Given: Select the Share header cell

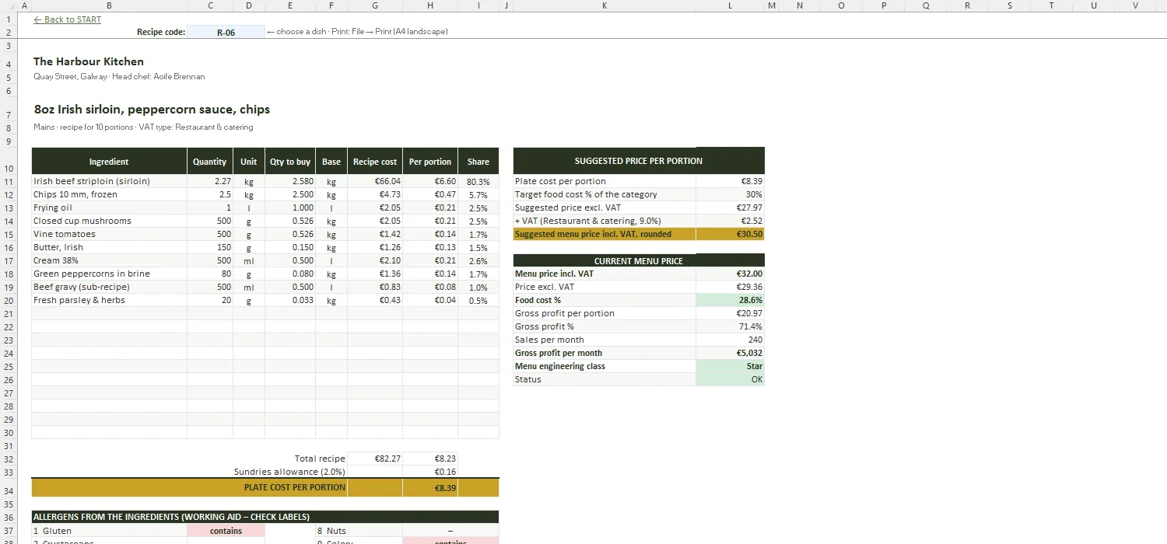Looking at the screenshot, I should (x=478, y=162).
